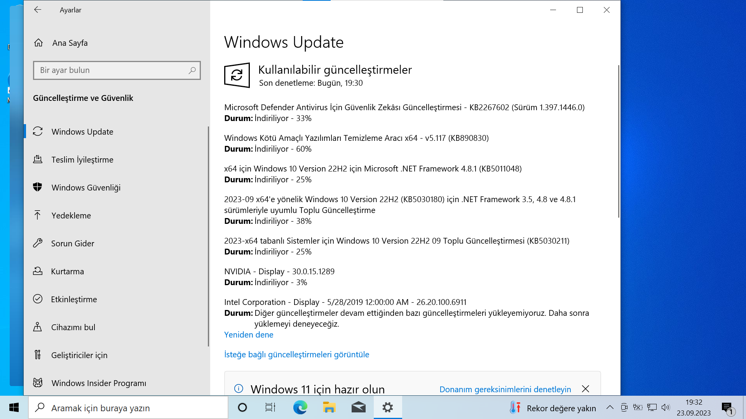
Task: Click the back arrow in Ayarlar
Action: click(x=38, y=10)
